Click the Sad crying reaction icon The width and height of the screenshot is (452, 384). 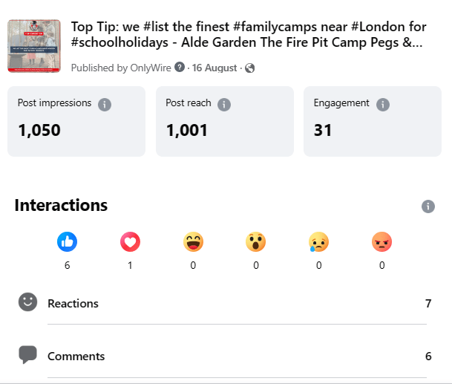[319, 242]
